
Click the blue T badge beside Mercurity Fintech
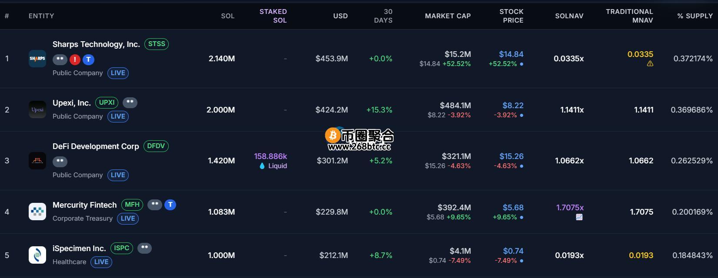click(x=170, y=205)
